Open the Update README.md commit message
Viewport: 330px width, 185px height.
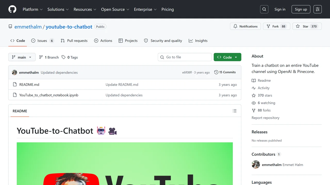(x=122, y=85)
